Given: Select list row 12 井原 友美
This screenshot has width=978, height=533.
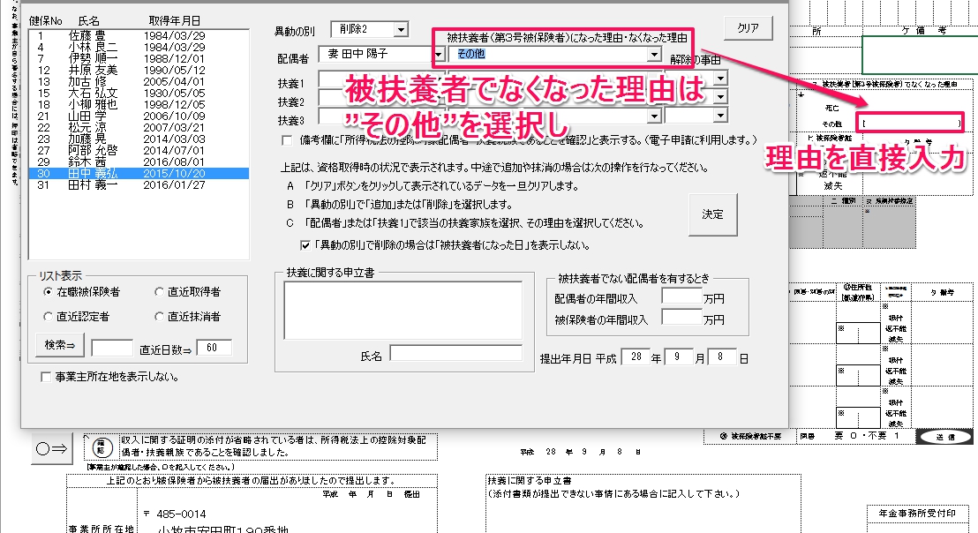Looking at the screenshot, I should (x=139, y=70).
